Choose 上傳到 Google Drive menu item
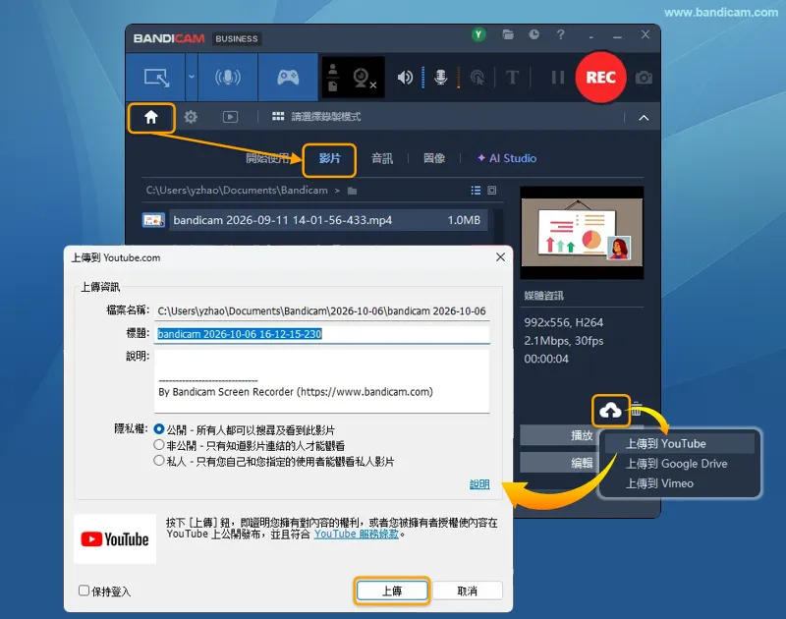 click(x=679, y=464)
